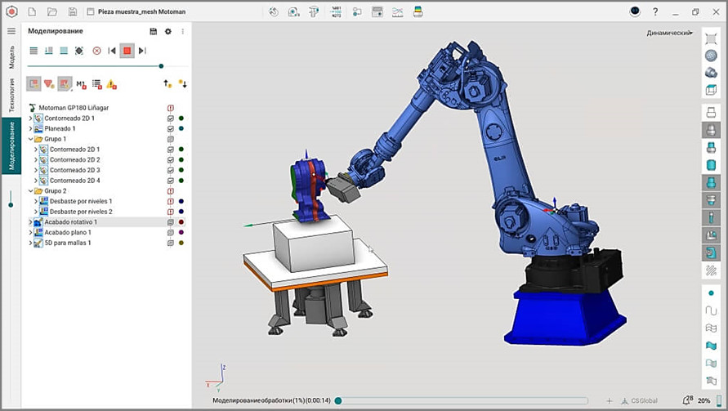Click the hatching lines icon in right toolbar

(711, 270)
